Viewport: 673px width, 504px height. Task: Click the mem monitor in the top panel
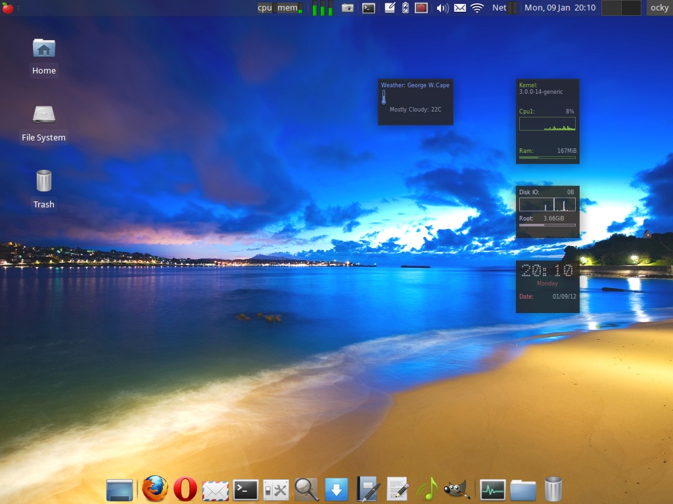click(290, 8)
